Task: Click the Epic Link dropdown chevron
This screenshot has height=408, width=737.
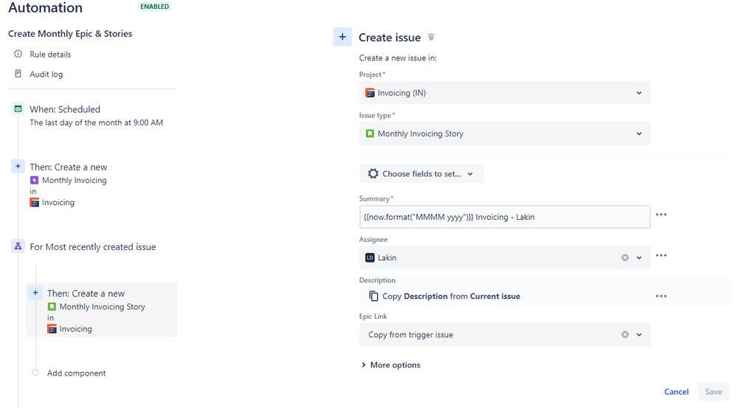Action: [x=639, y=335]
